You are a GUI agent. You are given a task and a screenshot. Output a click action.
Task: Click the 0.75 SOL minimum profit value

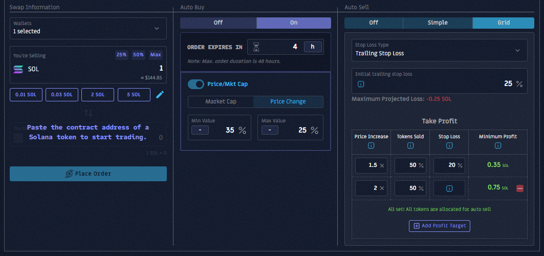point(498,188)
